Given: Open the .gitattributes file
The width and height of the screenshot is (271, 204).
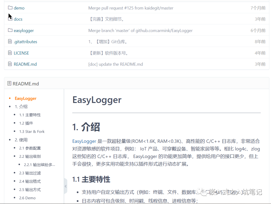Looking at the screenshot, I should click(x=25, y=42).
